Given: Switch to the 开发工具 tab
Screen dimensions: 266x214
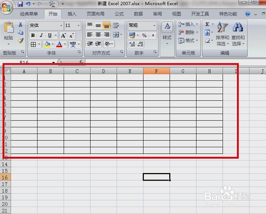Looking at the screenshot, I should tap(200, 14).
